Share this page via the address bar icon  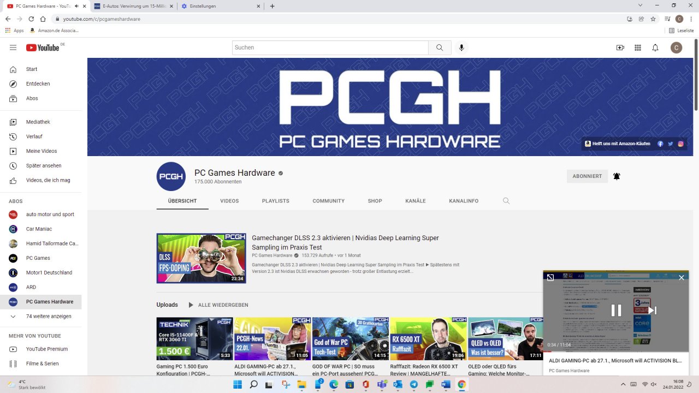click(x=642, y=19)
